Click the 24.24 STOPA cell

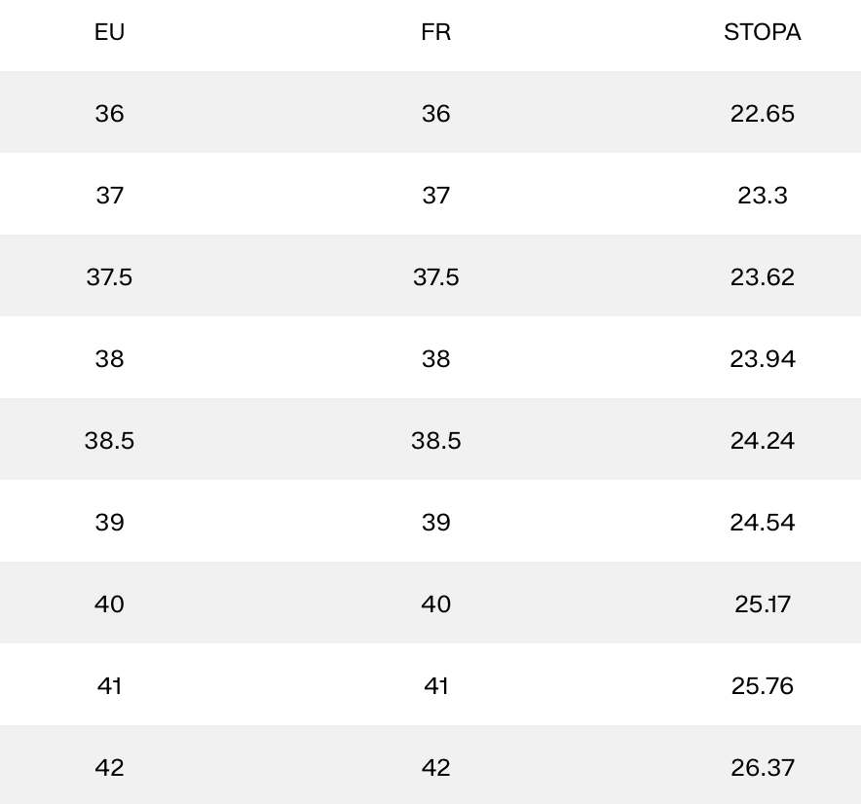(x=762, y=441)
